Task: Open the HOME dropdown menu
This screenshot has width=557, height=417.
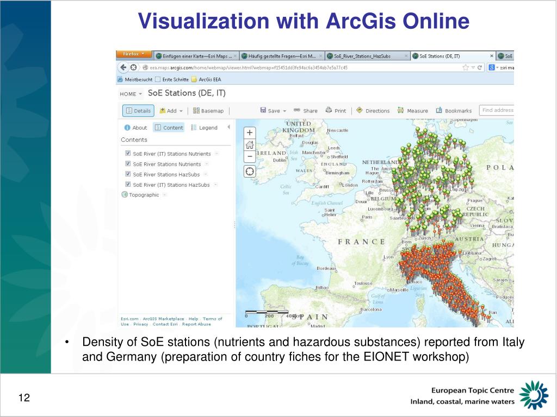Action: click(131, 94)
